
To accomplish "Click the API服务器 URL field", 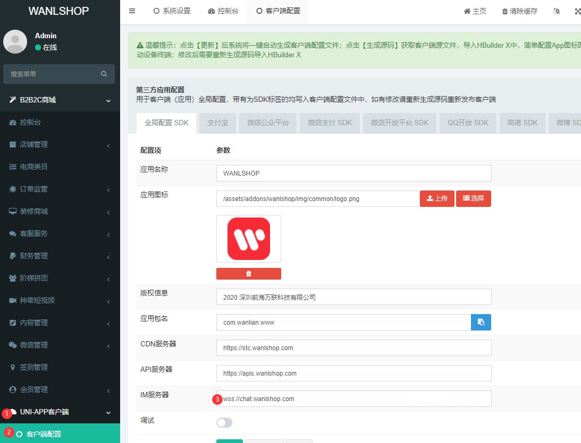I will [x=354, y=373].
